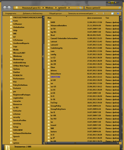This screenshot has height=150, width=124.
Task: Expand the arrow after Windows breadcrumb
Action: pyautogui.click(x=56, y=8)
